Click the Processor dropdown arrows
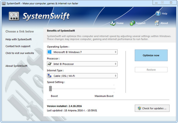Viewport: 178px width, 123px height. click(x=115, y=64)
